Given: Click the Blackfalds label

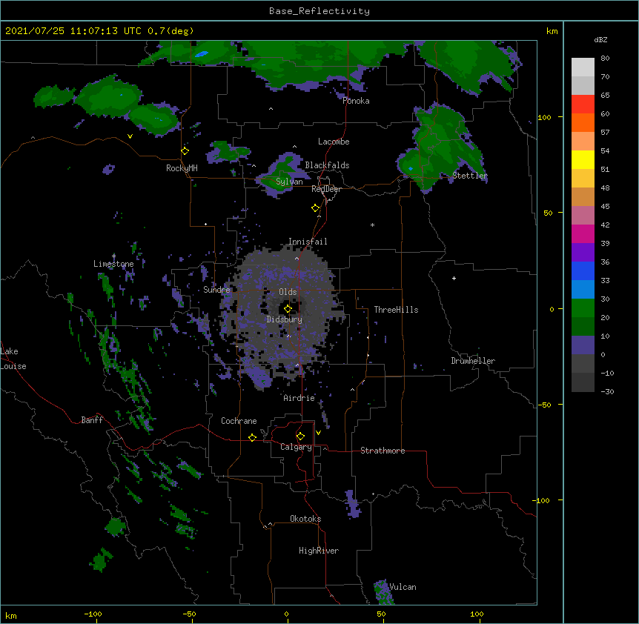Looking at the screenshot, I should [x=327, y=165].
